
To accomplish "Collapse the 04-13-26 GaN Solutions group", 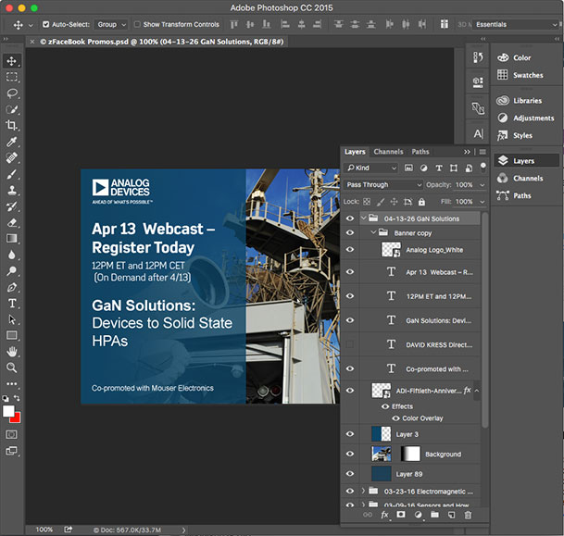I will [x=363, y=219].
